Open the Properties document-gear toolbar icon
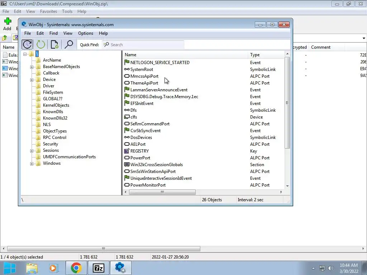The height and width of the screenshot is (275, 367). click(x=54, y=44)
